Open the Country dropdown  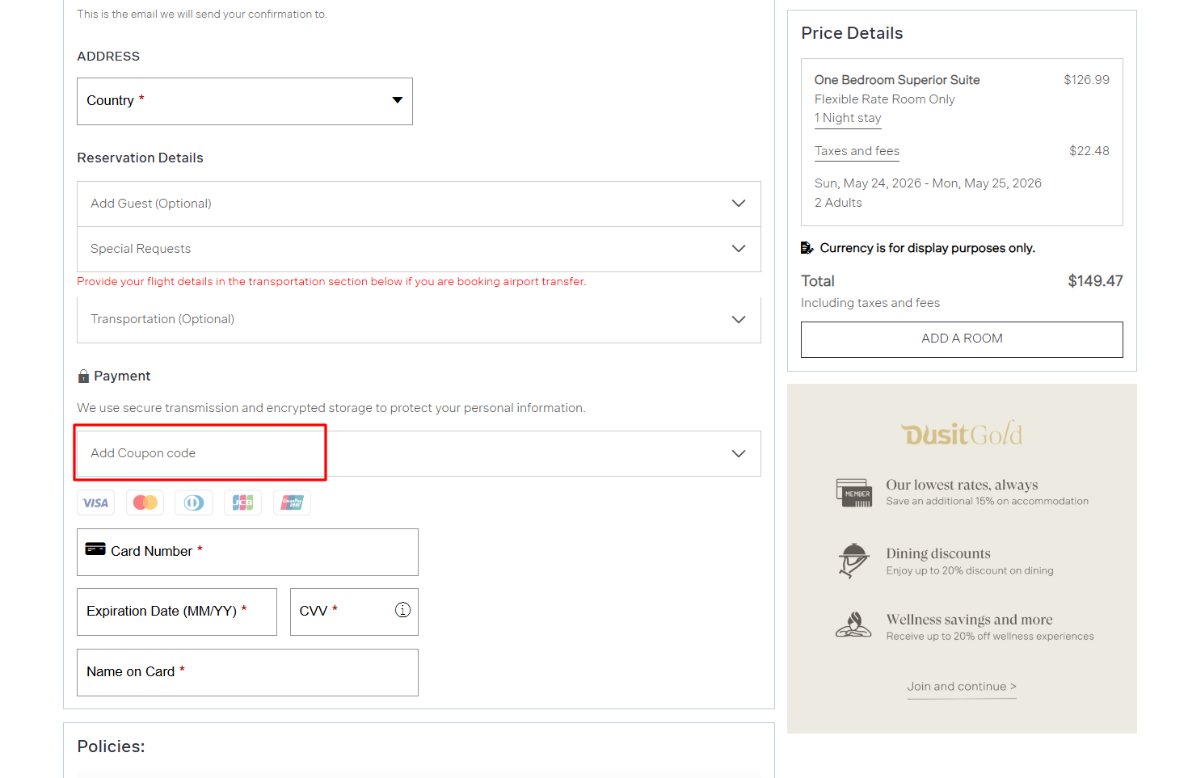pyautogui.click(x=245, y=101)
